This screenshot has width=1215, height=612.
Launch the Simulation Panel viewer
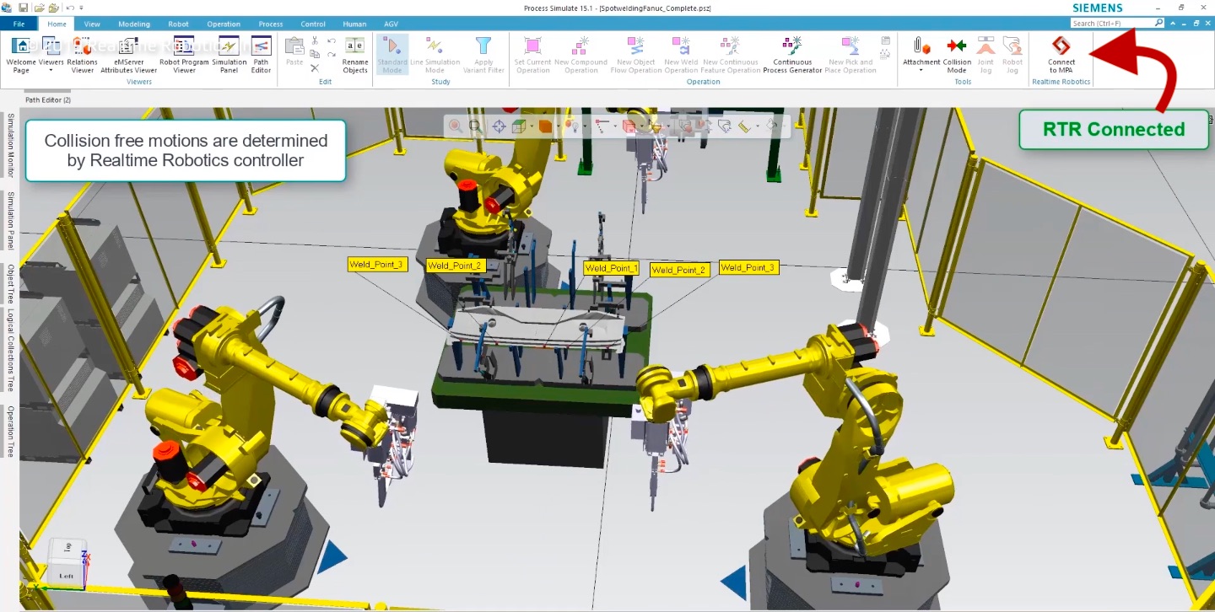[x=229, y=55]
